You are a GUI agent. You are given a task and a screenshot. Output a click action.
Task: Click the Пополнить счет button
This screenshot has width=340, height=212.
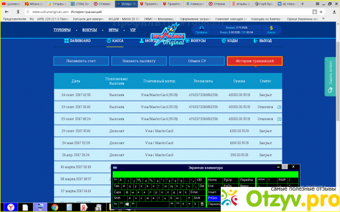click(x=82, y=61)
